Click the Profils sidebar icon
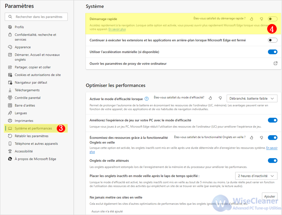282x215 pixels. [x=10, y=27]
